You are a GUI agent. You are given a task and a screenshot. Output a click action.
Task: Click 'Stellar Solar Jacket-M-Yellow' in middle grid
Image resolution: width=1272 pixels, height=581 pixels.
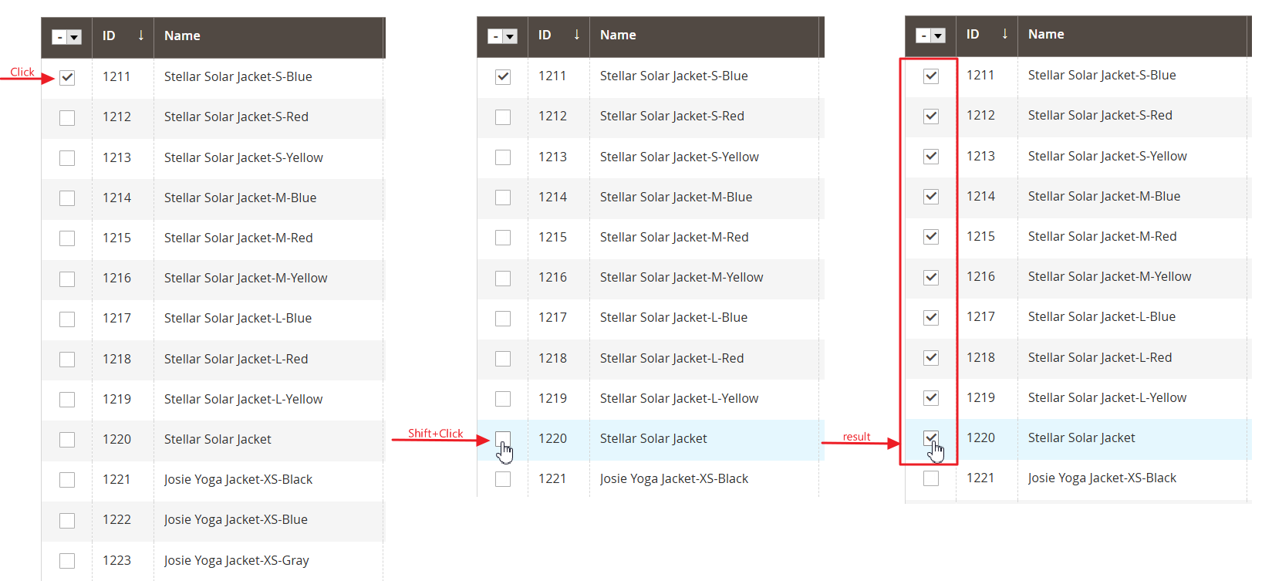[681, 277]
